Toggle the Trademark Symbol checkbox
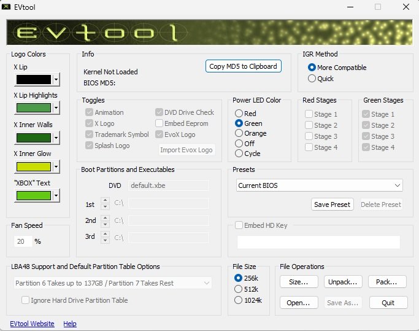 [x=117, y=134]
